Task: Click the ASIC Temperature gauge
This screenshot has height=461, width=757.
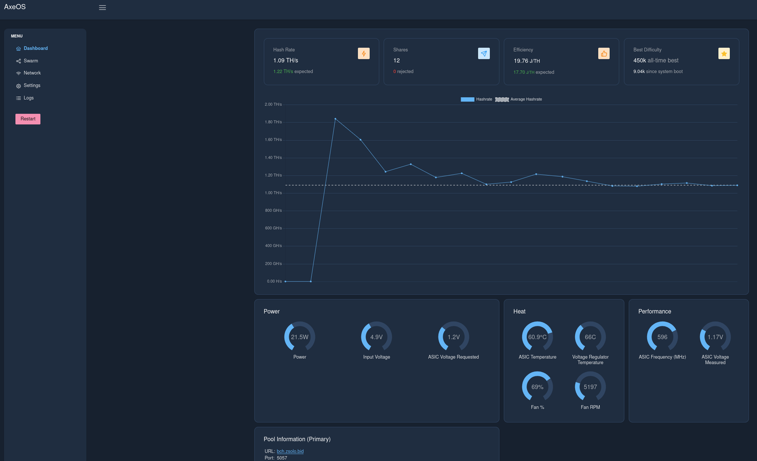Action: [x=537, y=337]
